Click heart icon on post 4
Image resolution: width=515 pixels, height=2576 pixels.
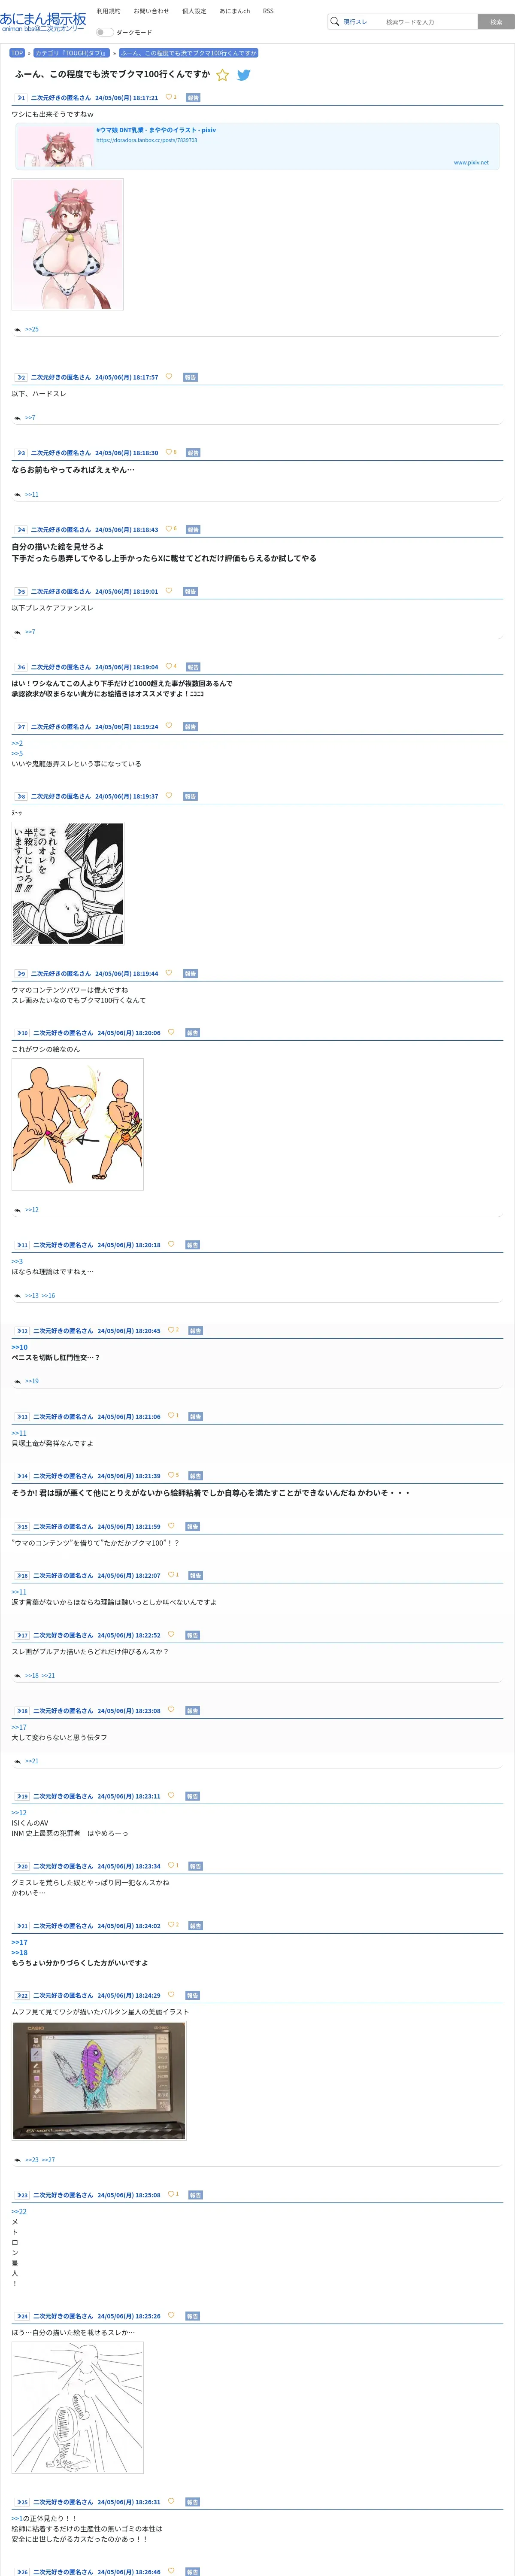point(169,529)
